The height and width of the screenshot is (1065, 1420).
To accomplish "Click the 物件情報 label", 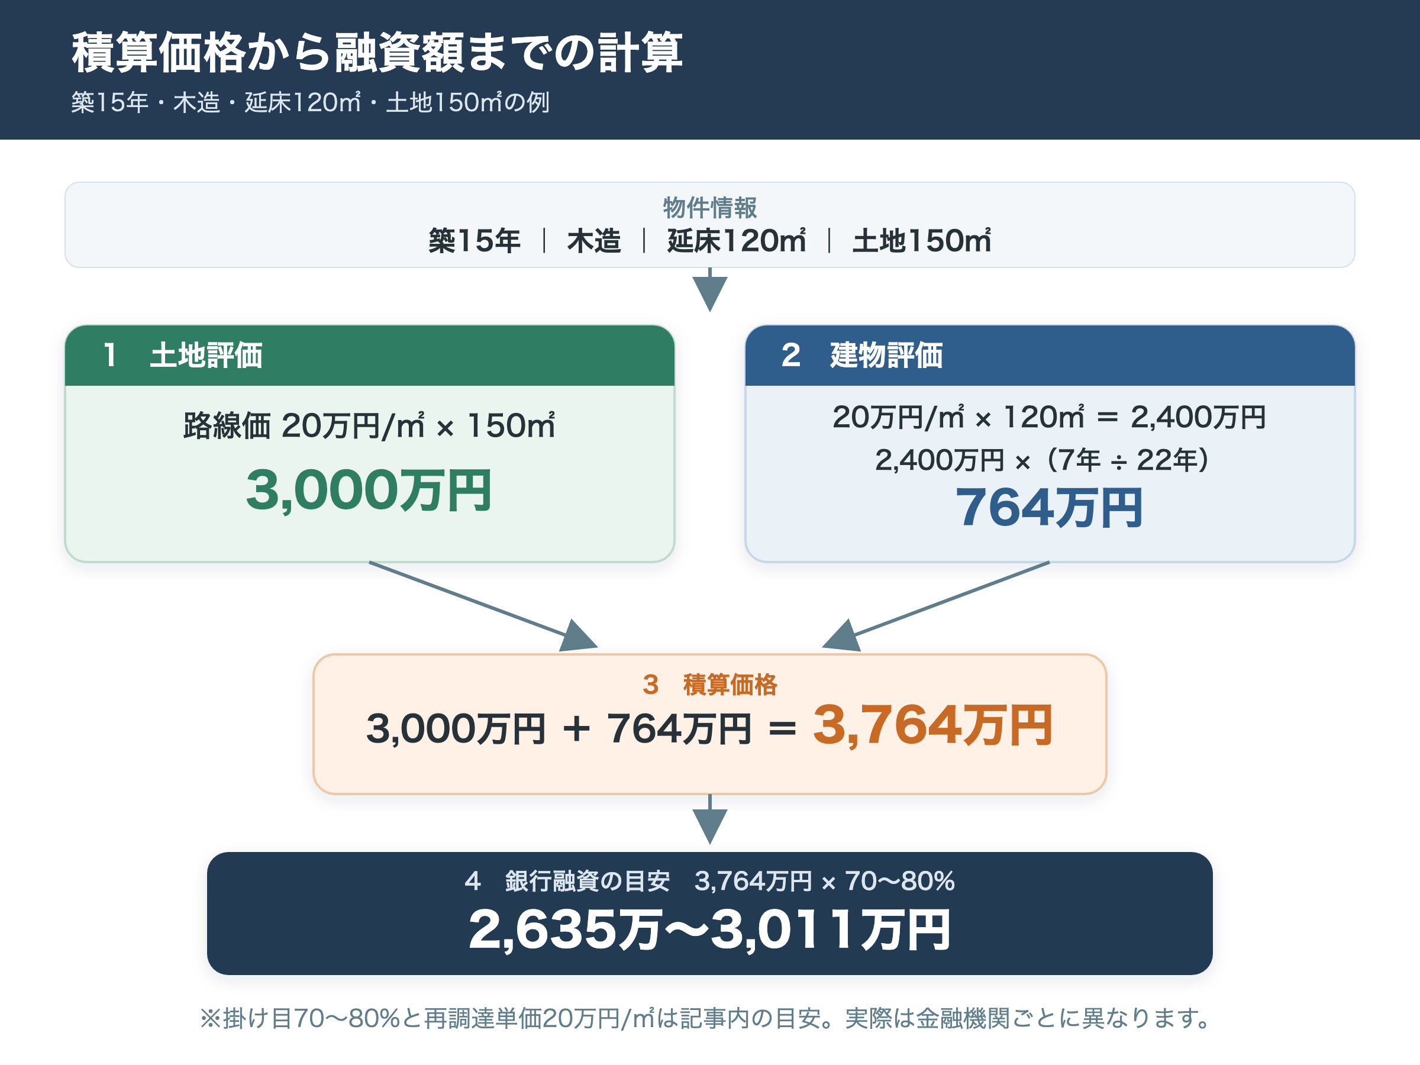I will click(x=709, y=207).
